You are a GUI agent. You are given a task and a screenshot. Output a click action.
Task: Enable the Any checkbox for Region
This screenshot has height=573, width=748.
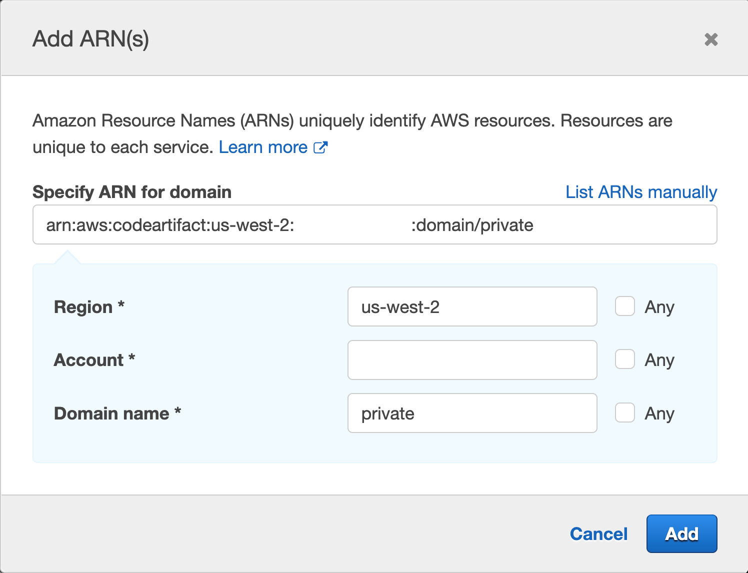click(624, 306)
